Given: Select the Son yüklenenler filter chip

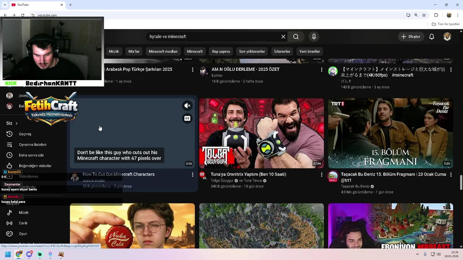Looking at the screenshot, I should pos(252,51).
